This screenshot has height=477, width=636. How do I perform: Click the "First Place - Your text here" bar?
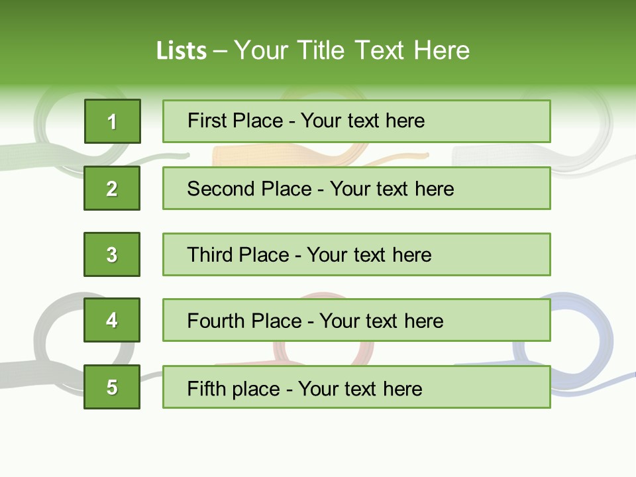coord(356,121)
